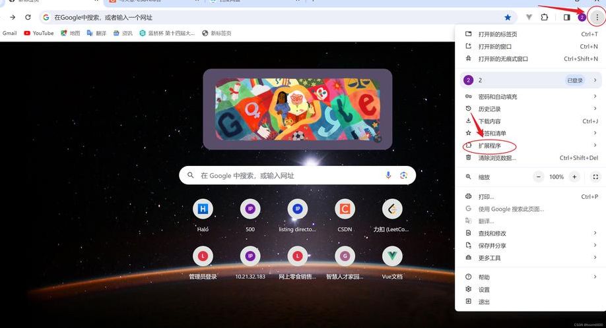This screenshot has height=328, width=606.
Task: Decrease zoom with minus button
Action: coord(539,177)
